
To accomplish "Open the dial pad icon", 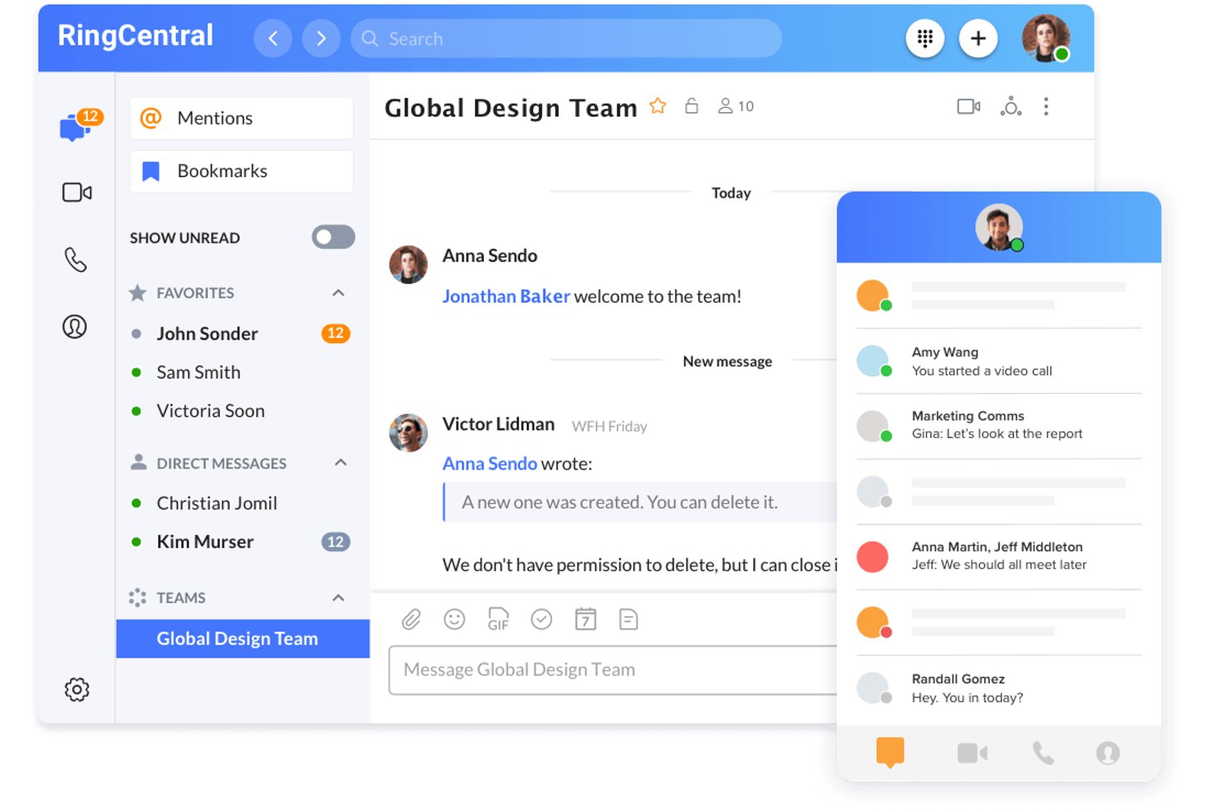I will coord(925,39).
